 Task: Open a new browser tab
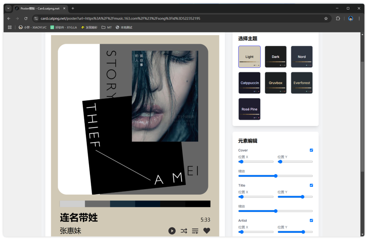[73, 8]
